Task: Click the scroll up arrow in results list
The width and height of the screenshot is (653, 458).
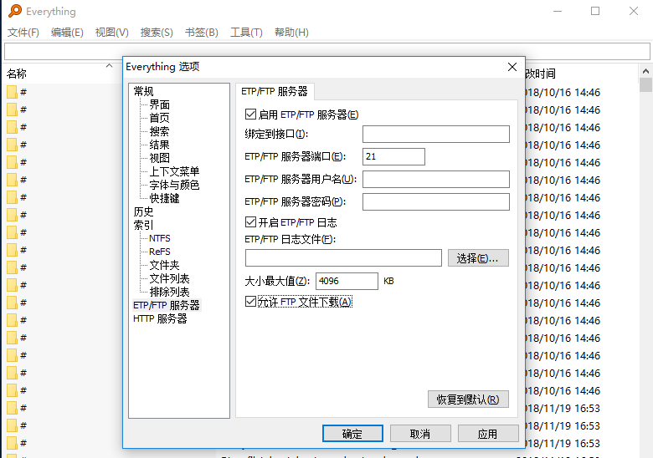Action: pos(645,71)
